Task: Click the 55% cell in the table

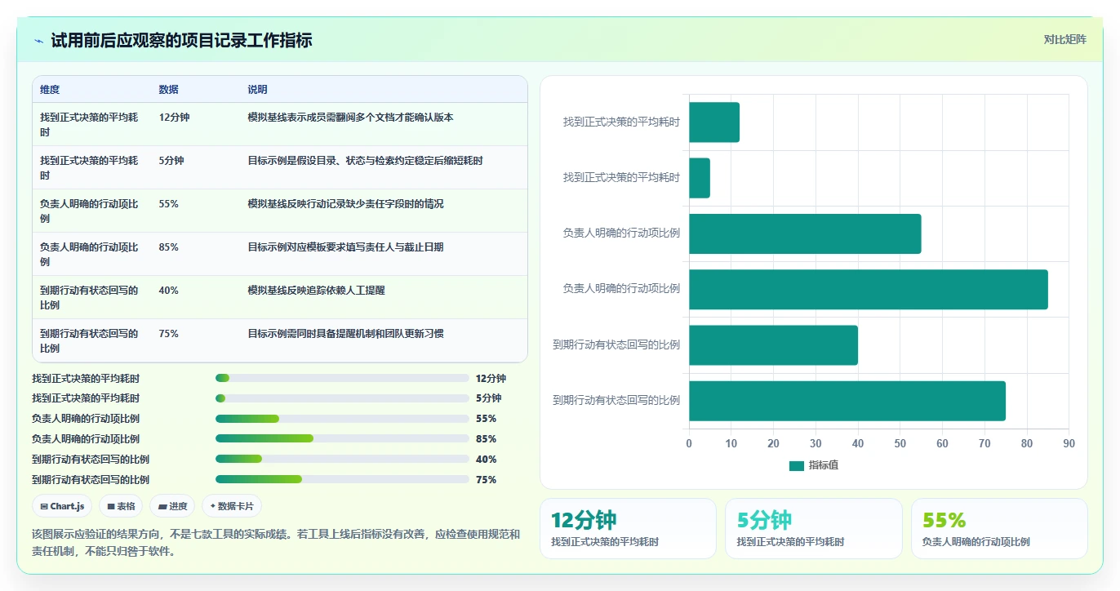Action: 168,204
